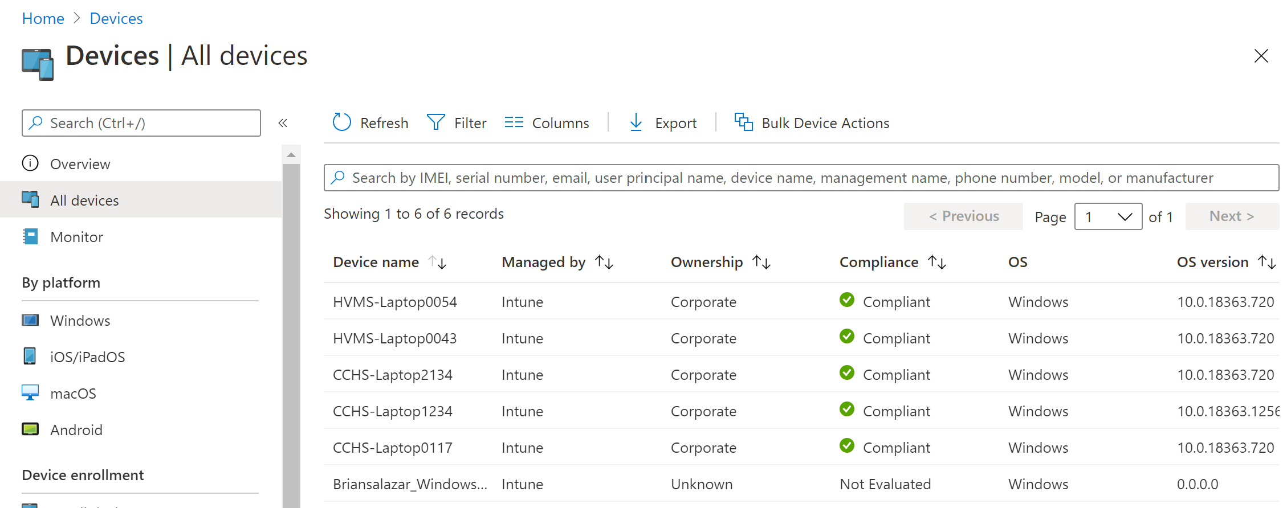Click the Devices header icon beside title
This screenshot has width=1287, height=508.
click(x=38, y=64)
